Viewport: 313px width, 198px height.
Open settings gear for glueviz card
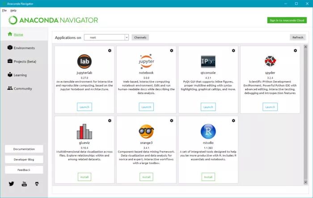[110, 120]
